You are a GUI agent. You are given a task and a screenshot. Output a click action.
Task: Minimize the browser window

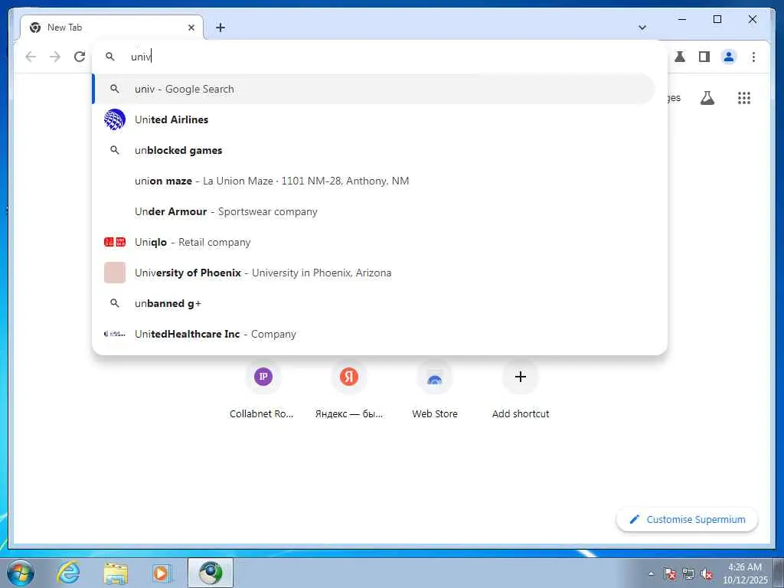pyautogui.click(x=682, y=19)
